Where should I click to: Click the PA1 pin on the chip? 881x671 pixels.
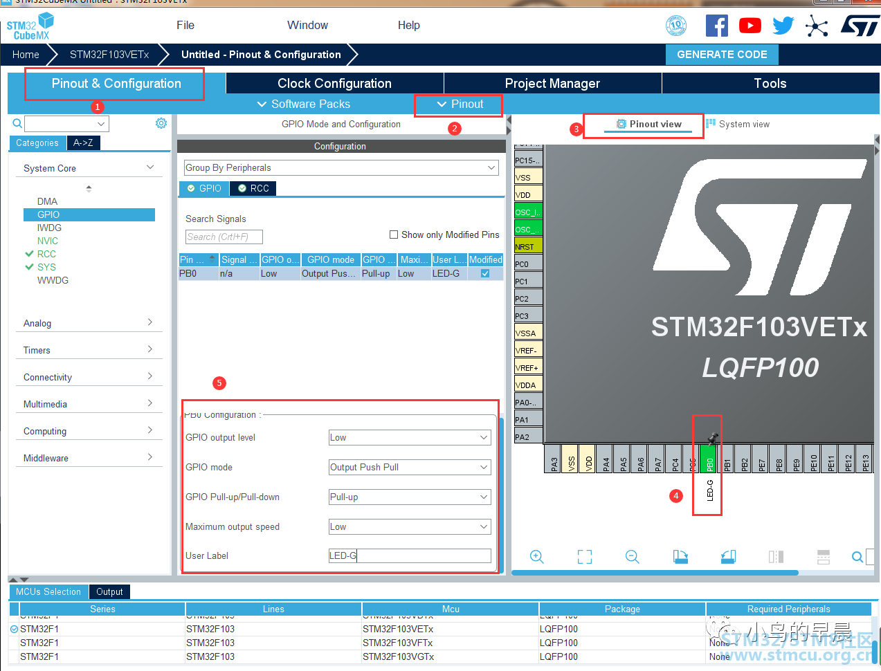click(x=528, y=419)
